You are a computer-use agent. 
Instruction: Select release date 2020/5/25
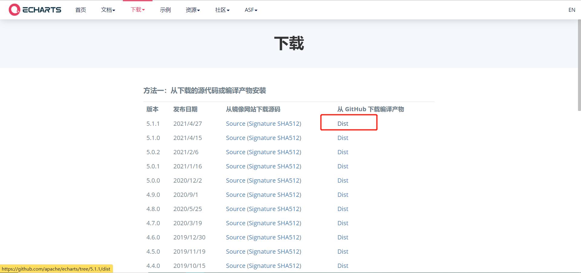pos(188,209)
